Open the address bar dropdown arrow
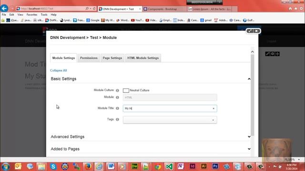Screen dimensions: 305x171 click(91, 9)
